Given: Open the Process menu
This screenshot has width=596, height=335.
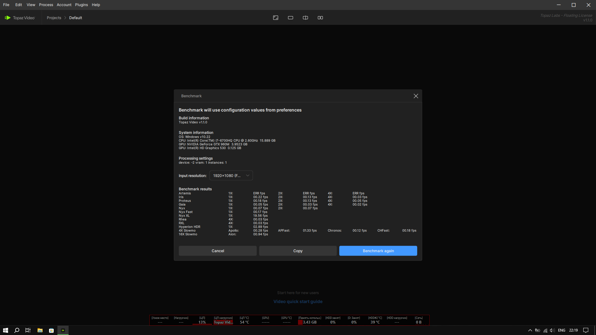Looking at the screenshot, I should (46, 5).
